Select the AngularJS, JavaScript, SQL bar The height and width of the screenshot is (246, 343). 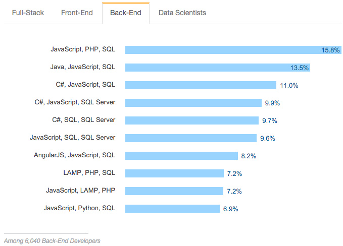click(x=181, y=156)
